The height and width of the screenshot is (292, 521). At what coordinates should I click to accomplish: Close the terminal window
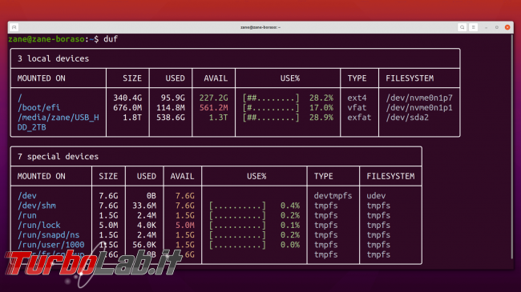point(507,27)
